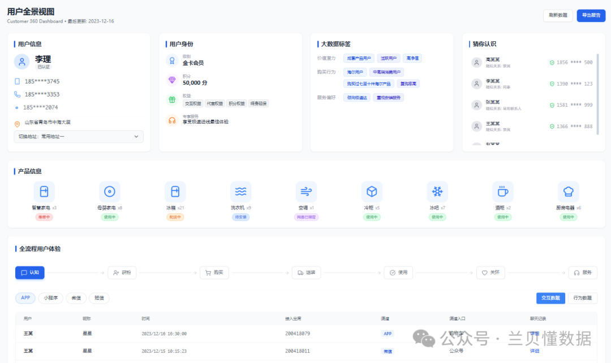Open chat details link in 公众号 row
The width and height of the screenshot is (611, 363).
pos(535,351)
